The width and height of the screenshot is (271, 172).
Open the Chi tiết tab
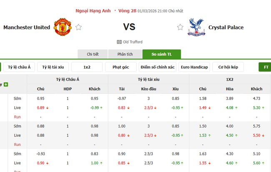pos(93,54)
